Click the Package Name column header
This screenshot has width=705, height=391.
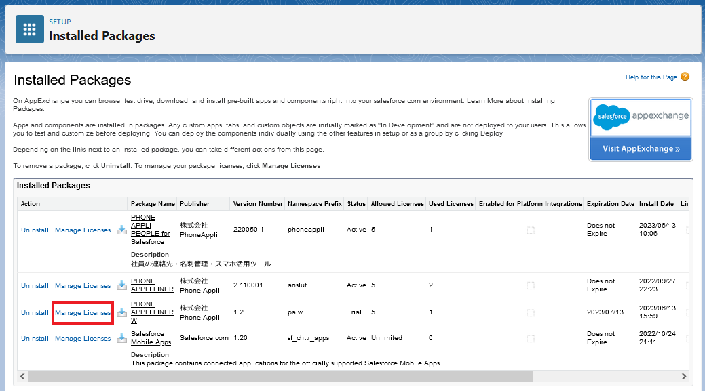pyautogui.click(x=153, y=204)
